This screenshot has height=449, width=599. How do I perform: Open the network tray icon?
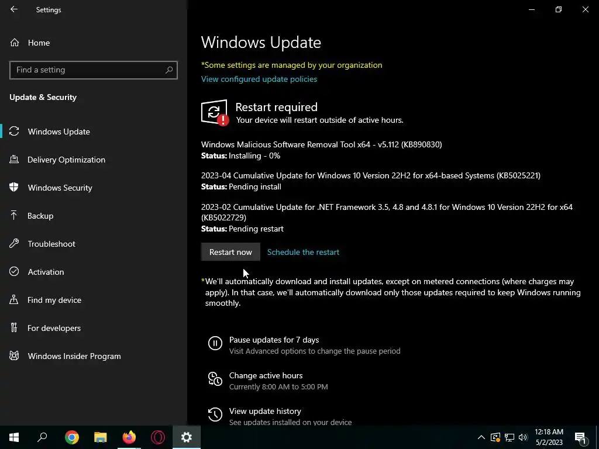tap(510, 437)
